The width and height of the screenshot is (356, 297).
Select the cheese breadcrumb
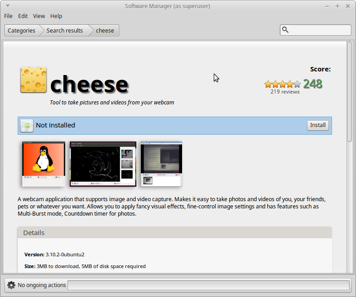105,30
